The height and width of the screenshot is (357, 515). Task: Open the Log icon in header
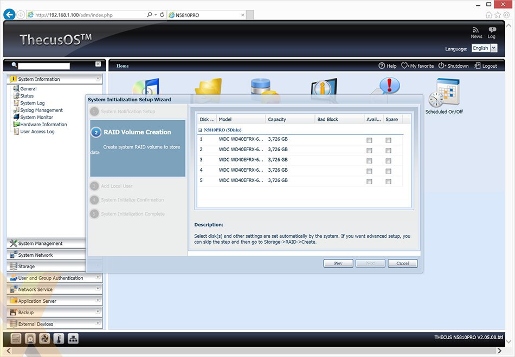pyautogui.click(x=492, y=30)
